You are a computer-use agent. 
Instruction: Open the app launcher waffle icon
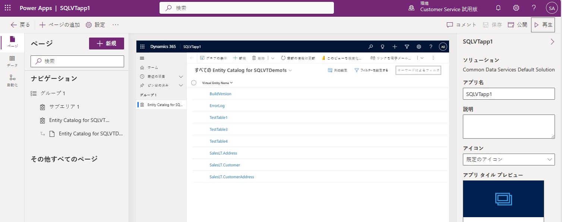click(x=7, y=8)
